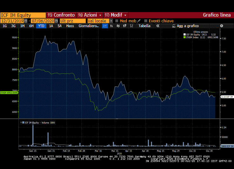
Task: Click the ICF IM Equity ticker field
Action: [23, 15]
